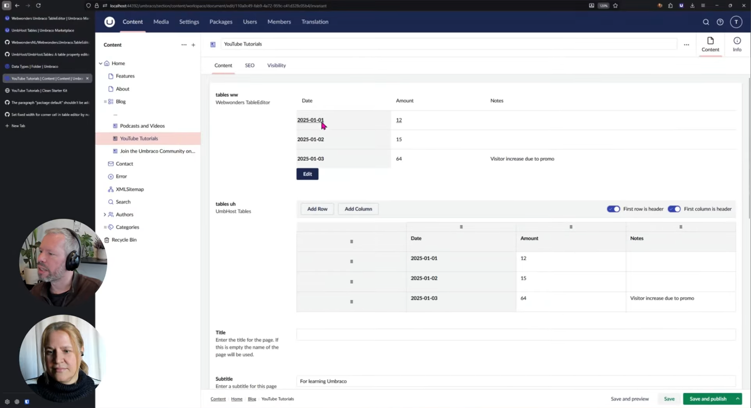Add a column to UmbHost table

[x=358, y=209]
